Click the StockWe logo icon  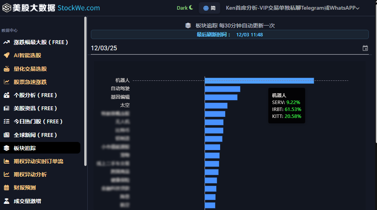[7, 8]
